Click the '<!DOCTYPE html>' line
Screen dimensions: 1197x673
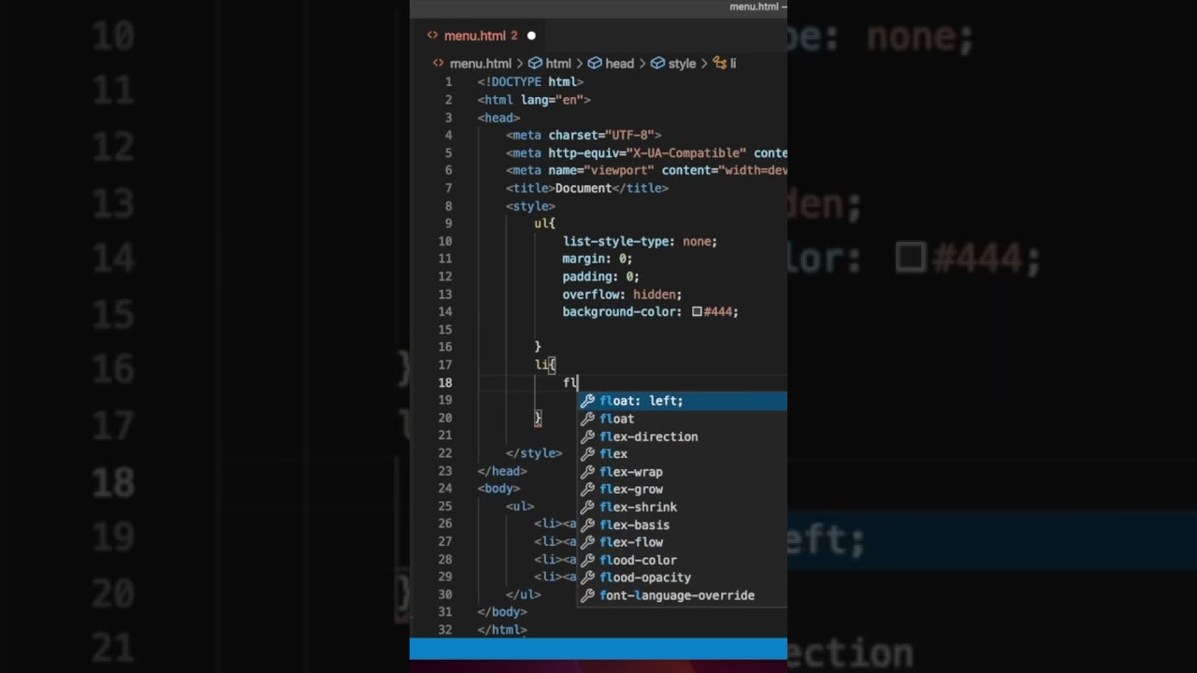[x=530, y=82]
